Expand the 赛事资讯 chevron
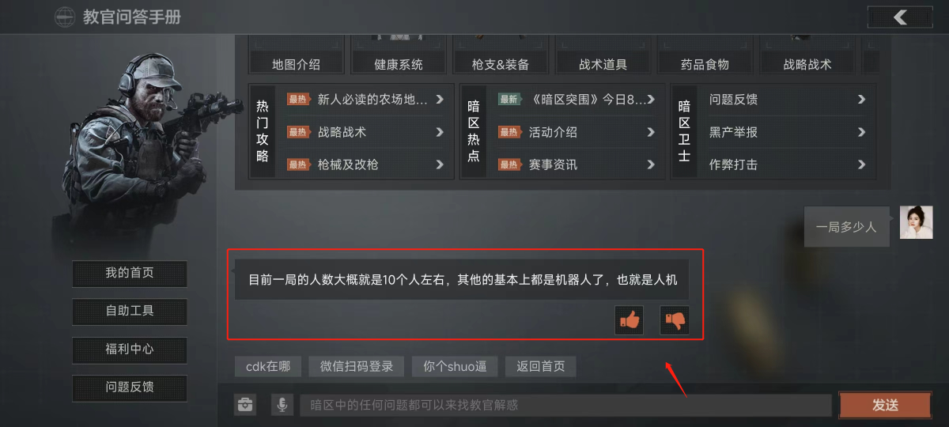 click(x=651, y=164)
